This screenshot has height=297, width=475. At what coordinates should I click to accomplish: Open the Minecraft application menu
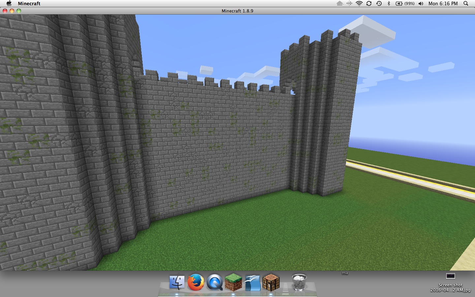(x=29, y=3)
